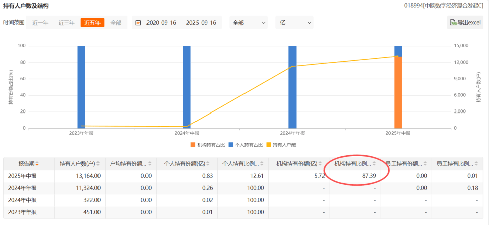Viewport: 489px width, 226px height.
Task: Toggle 持有人户数 line in chart legend
Action: point(281,145)
